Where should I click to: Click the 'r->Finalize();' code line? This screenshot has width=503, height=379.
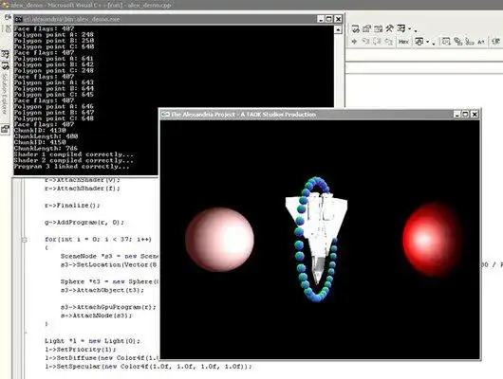[72, 206]
